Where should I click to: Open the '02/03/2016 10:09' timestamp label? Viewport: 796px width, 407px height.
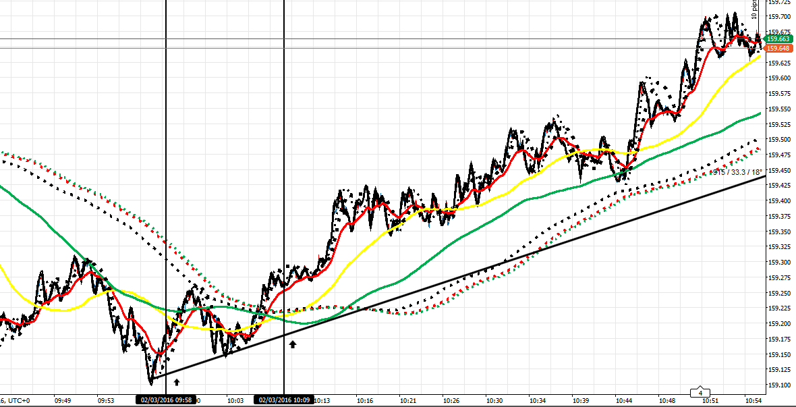(x=285, y=400)
